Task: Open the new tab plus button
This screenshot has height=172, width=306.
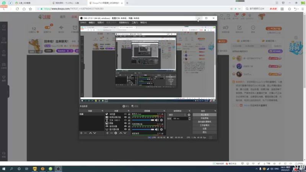Action: click(127, 3)
